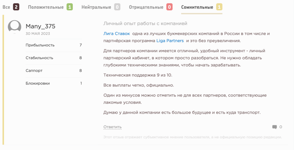Open the Лига Ставок link
Image resolution: width=294 pixels, height=150 pixels.
click(x=117, y=34)
